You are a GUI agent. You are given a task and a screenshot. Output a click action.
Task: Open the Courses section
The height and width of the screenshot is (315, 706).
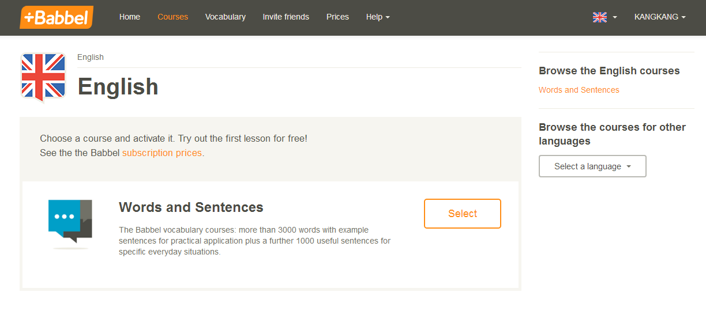click(x=172, y=17)
